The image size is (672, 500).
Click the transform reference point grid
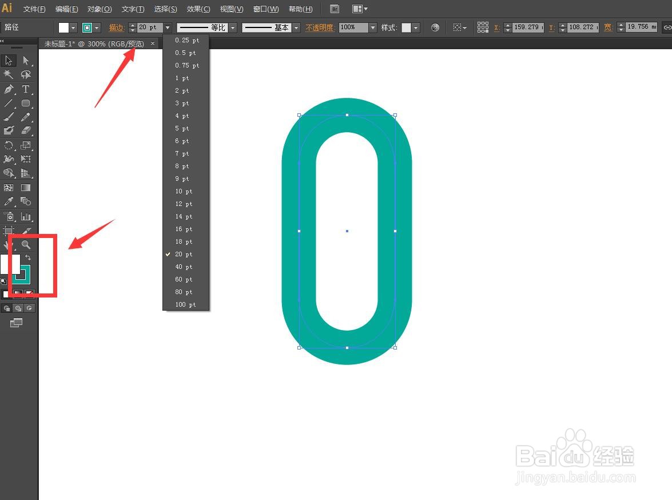pos(483,27)
